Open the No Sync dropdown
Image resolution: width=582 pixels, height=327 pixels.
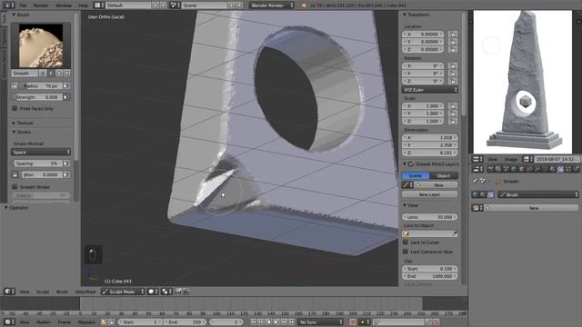(x=320, y=322)
